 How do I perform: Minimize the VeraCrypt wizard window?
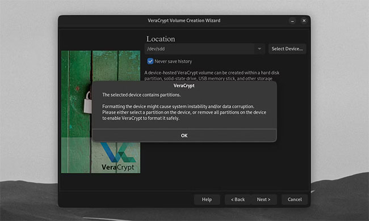[292, 20]
